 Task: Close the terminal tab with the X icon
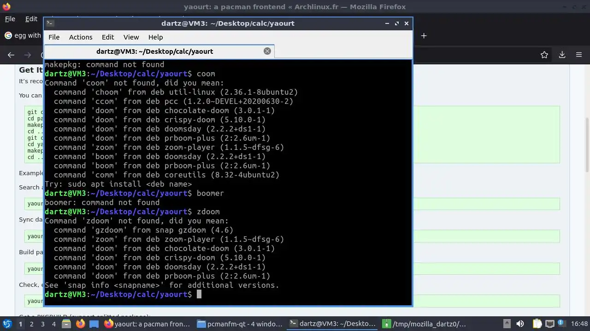click(x=267, y=51)
